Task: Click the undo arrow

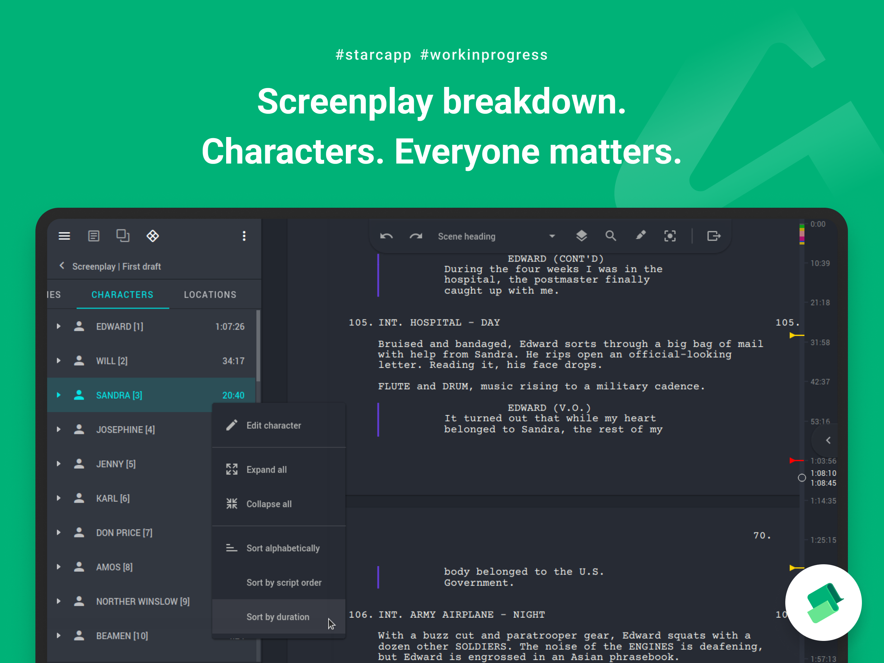Action: click(386, 236)
